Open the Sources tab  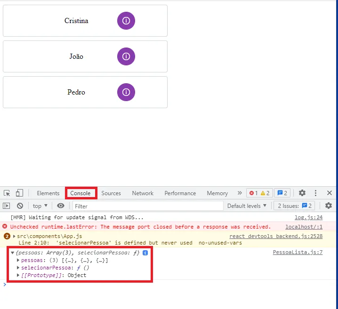tap(111, 193)
